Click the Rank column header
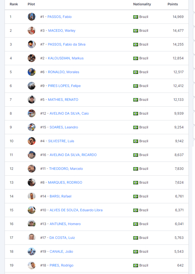This screenshot has width=195, height=274. pos(13,4)
